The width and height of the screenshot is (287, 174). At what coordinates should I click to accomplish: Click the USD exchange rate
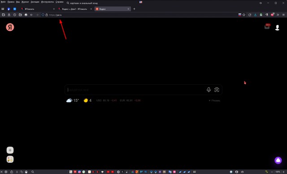(x=107, y=100)
